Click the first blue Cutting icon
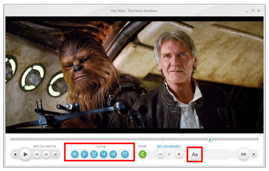Viewport: 269px width, 171px height. tap(75, 154)
